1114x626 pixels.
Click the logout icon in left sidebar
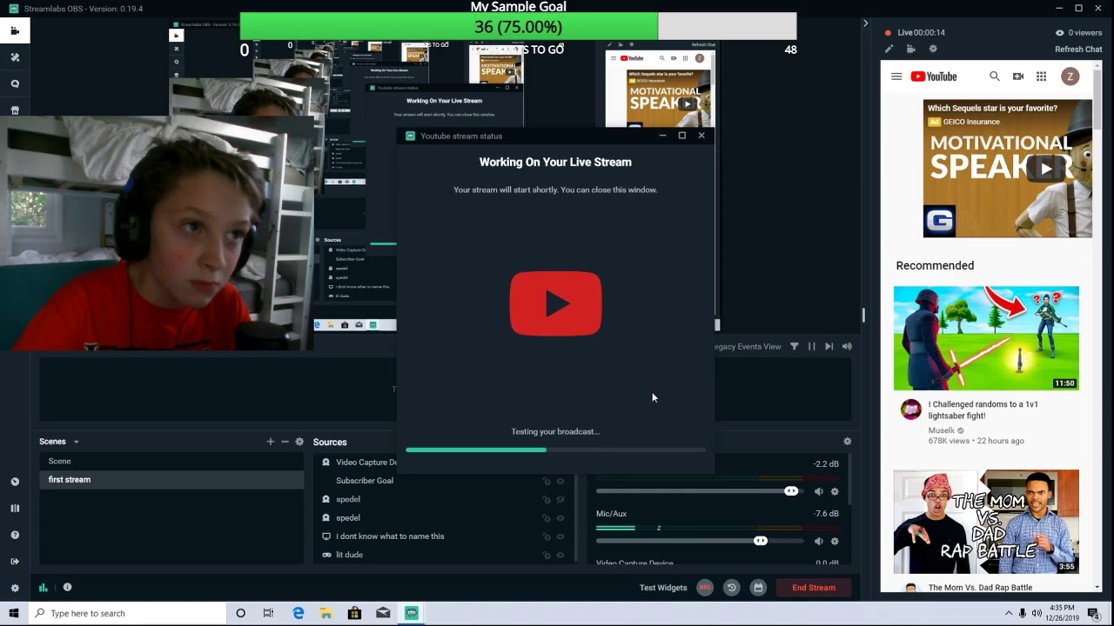(15, 562)
